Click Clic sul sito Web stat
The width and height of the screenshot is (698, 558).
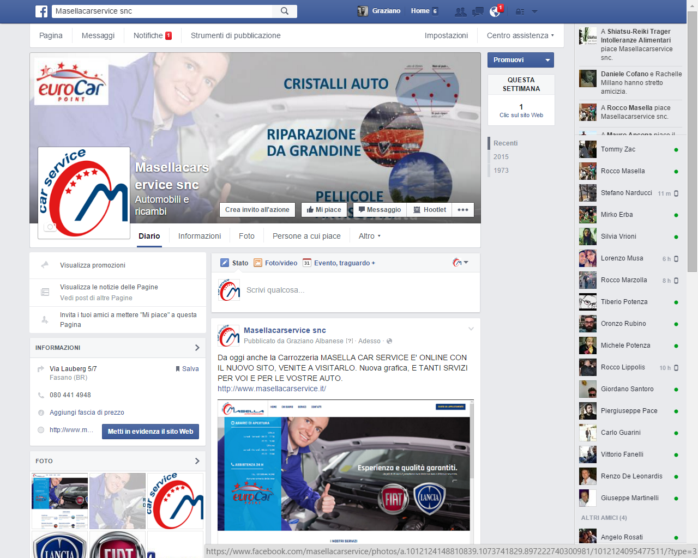pyautogui.click(x=521, y=111)
